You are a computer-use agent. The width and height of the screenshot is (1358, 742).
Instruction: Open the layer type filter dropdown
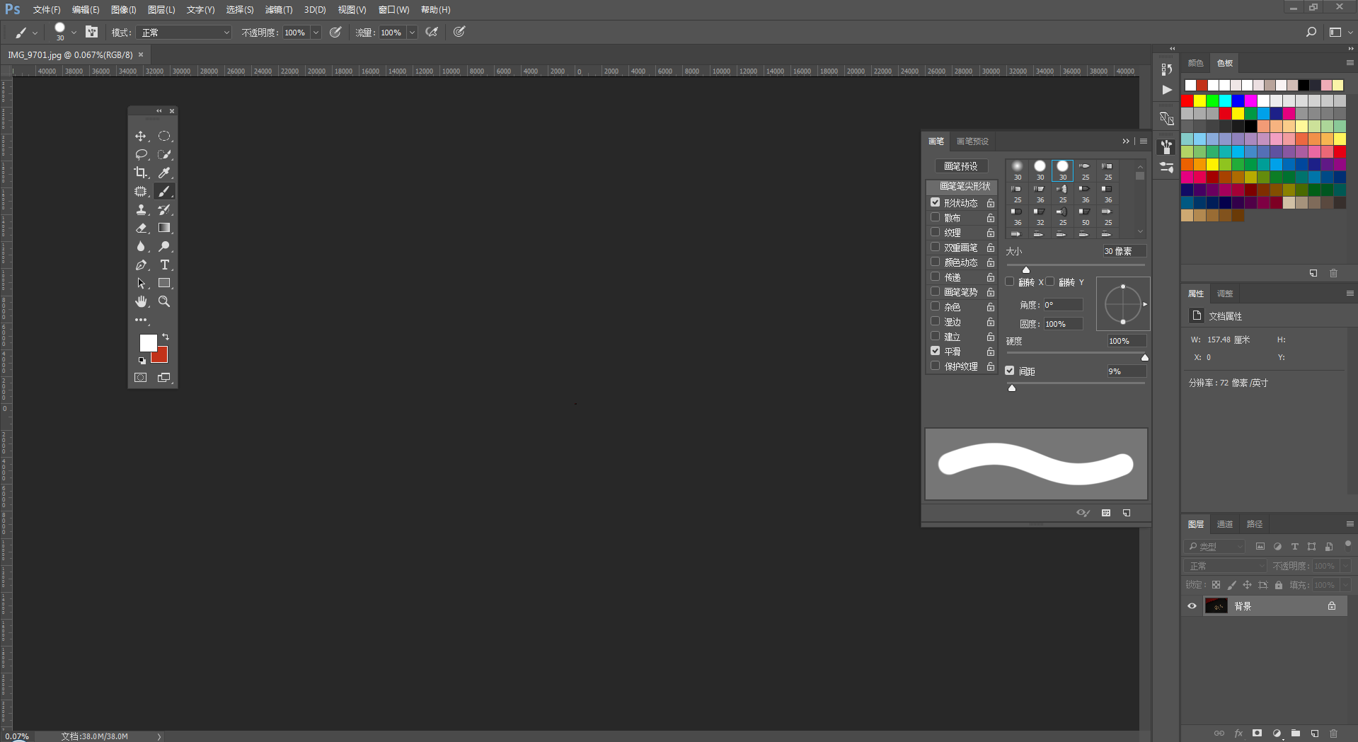[x=1214, y=547]
